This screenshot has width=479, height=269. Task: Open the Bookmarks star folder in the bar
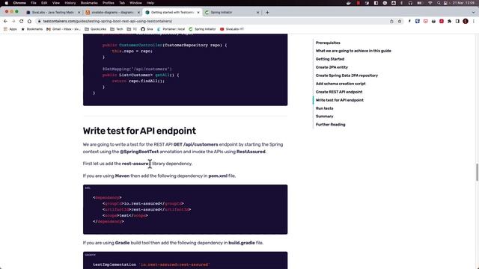point(31,29)
